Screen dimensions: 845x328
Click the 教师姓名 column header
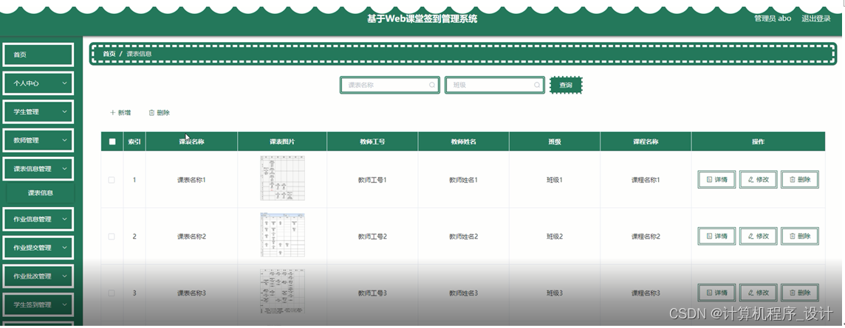(463, 142)
